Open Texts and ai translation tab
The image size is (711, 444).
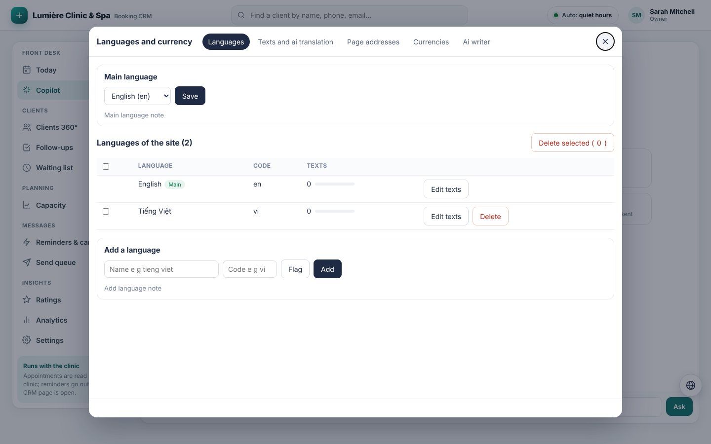[x=296, y=42]
